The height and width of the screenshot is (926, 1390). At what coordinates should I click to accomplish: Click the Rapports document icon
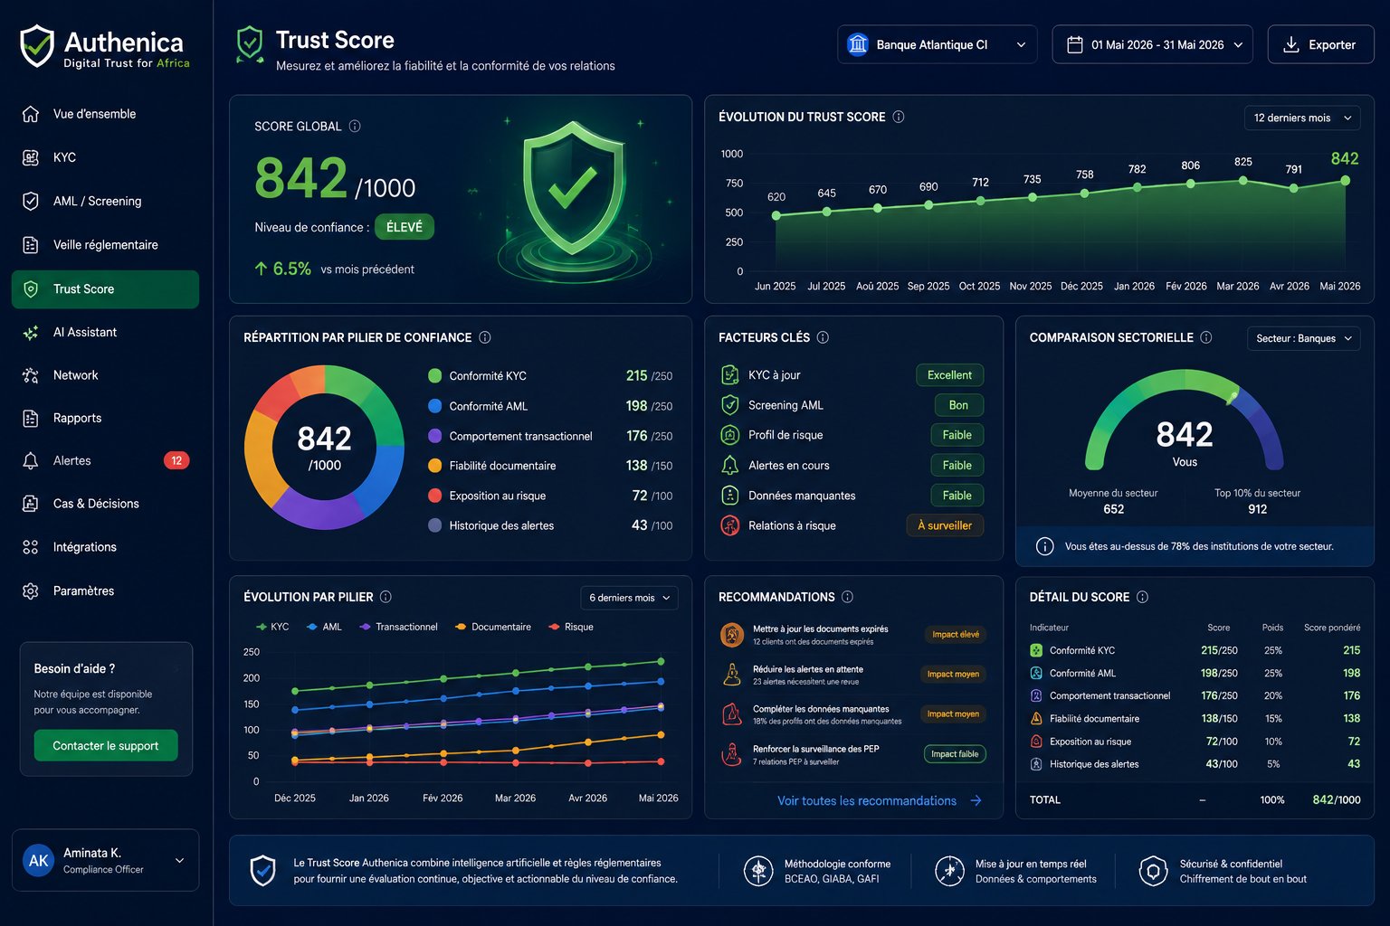(x=31, y=418)
